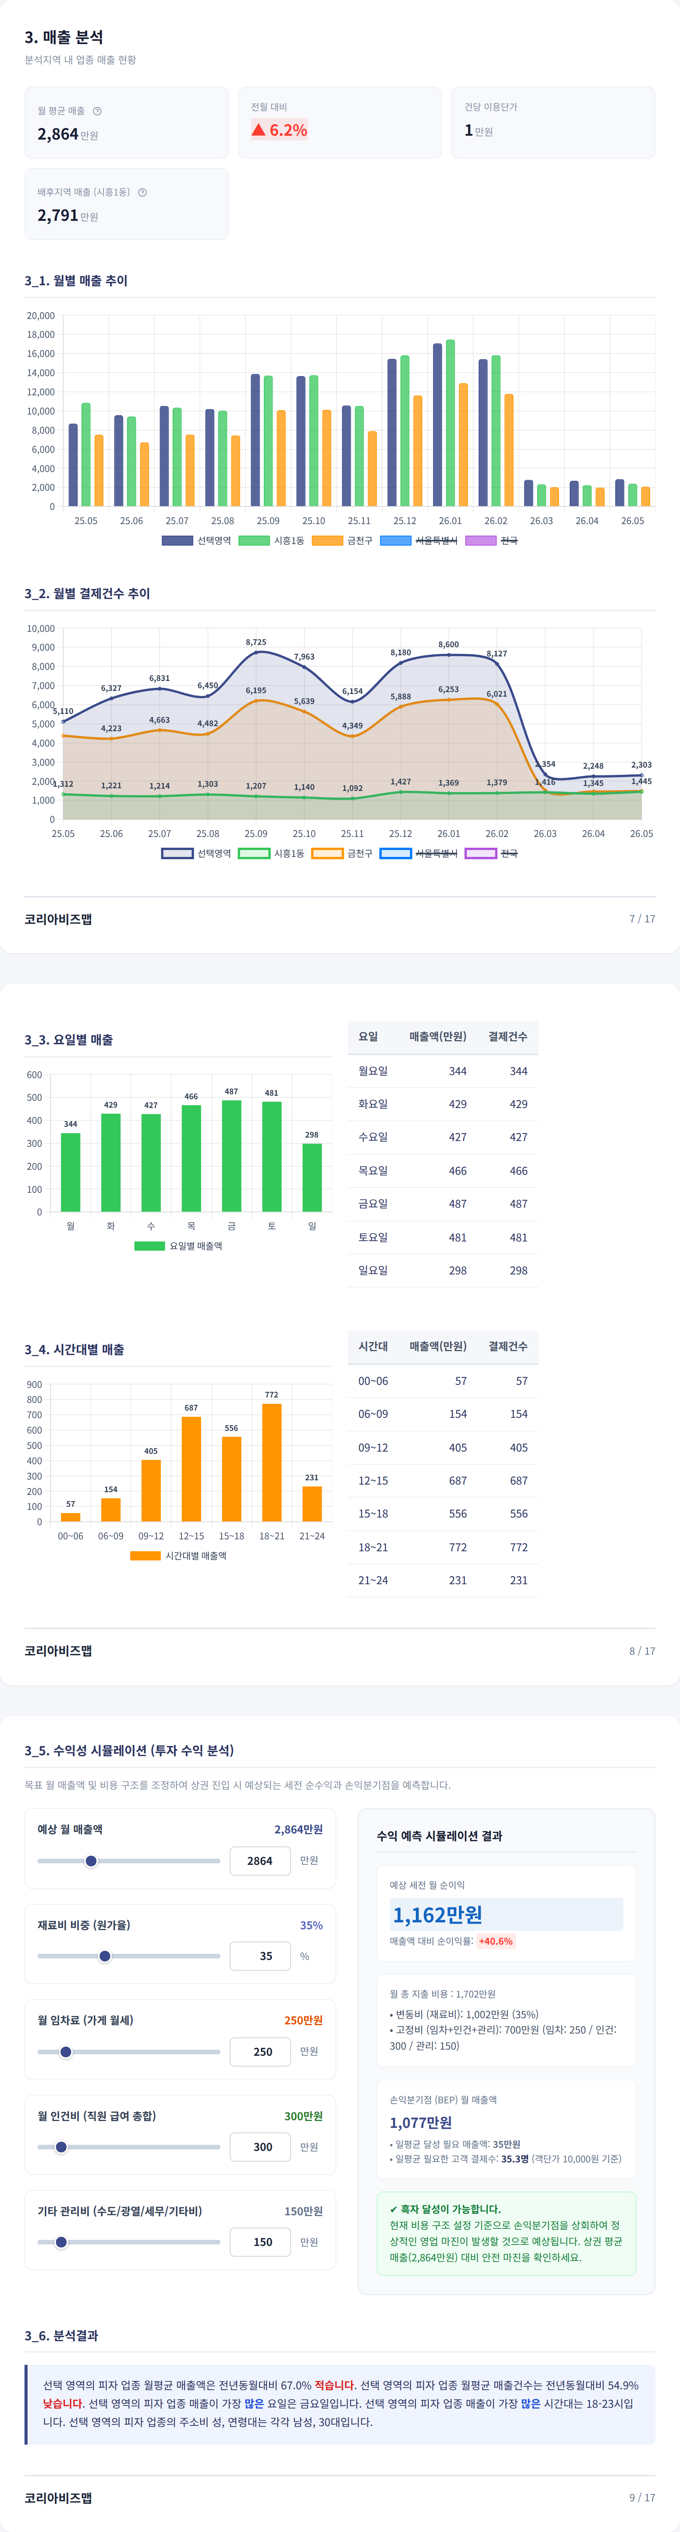680x2532 pixels.
Task: Click the 12~15 row label in hourly table
Action: (x=373, y=1480)
